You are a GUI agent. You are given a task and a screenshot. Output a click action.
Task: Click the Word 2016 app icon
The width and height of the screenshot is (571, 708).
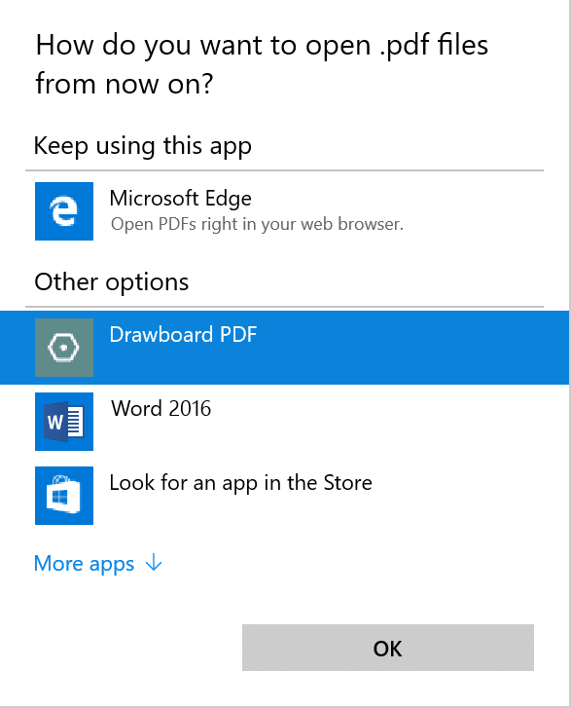64,422
